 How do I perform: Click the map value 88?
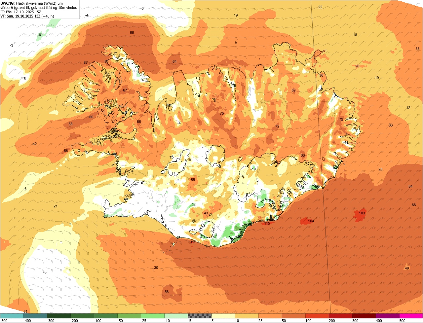point(132,32)
